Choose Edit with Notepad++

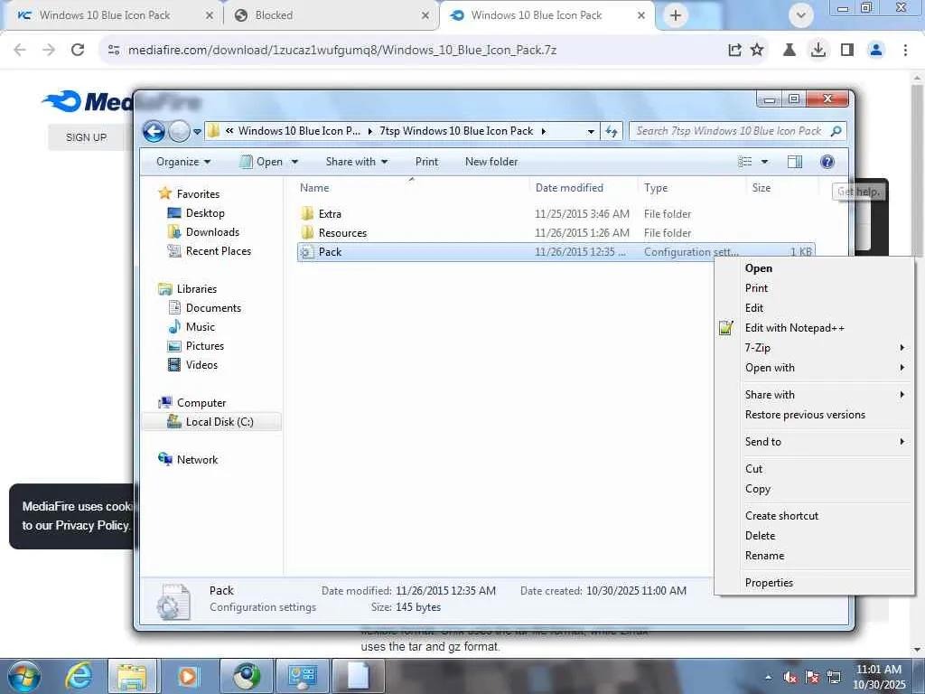794,328
